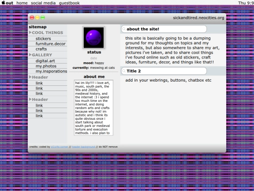Open the digital.art gallery
The image size is (254, 191).
(45, 61)
